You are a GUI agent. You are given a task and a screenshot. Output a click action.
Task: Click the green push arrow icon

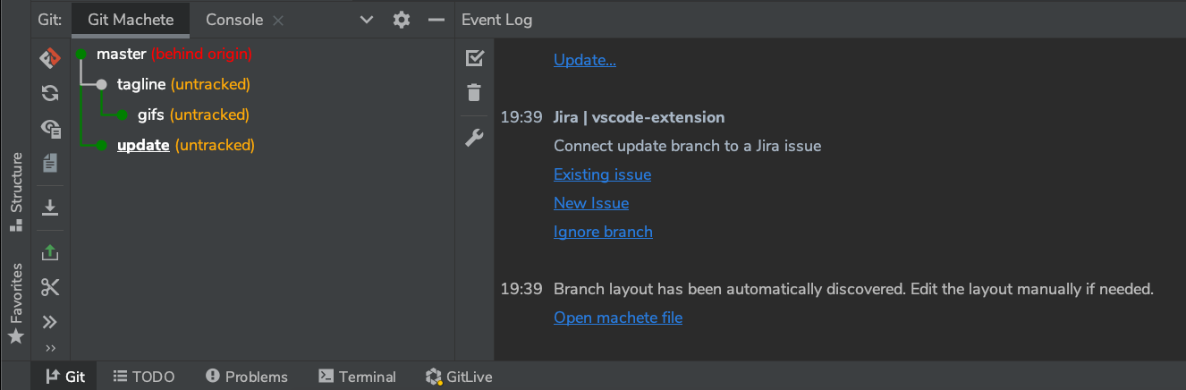click(50, 253)
